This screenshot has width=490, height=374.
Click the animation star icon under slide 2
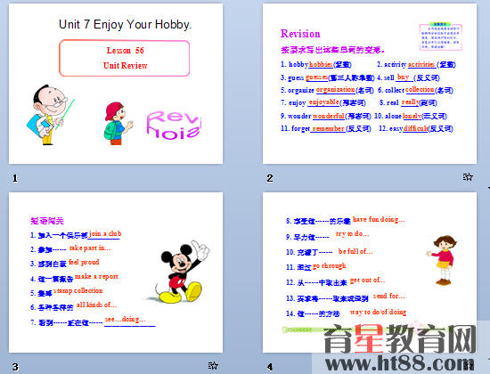point(468,177)
